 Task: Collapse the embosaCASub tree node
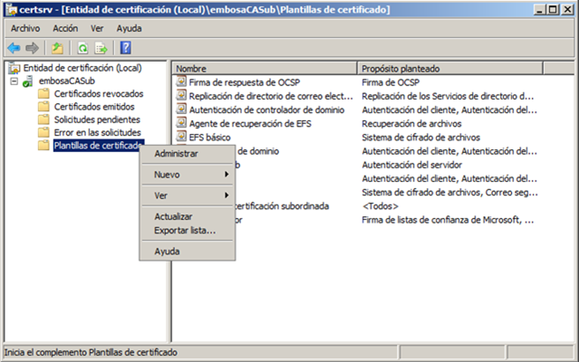coord(13,81)
